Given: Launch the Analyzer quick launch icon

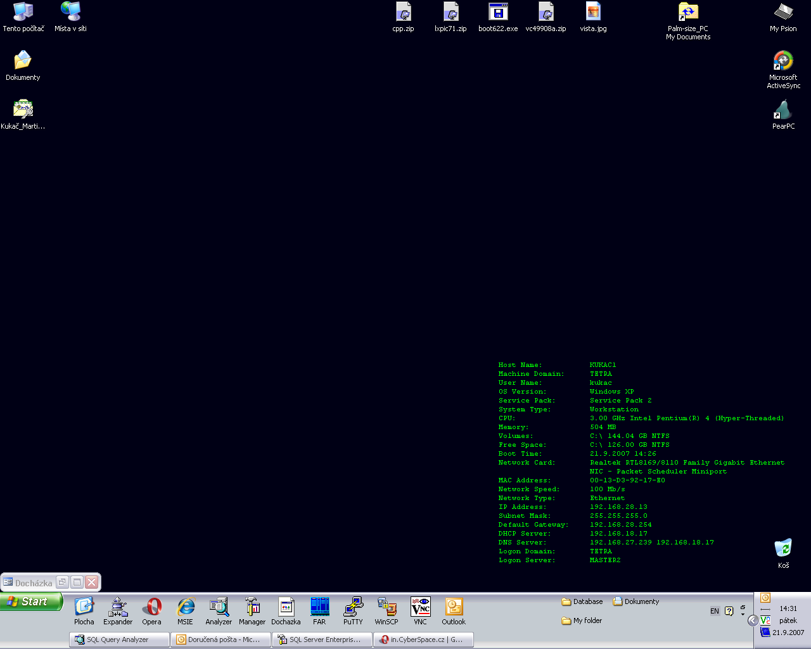Looking at the screenshot, I should (219, 607).
